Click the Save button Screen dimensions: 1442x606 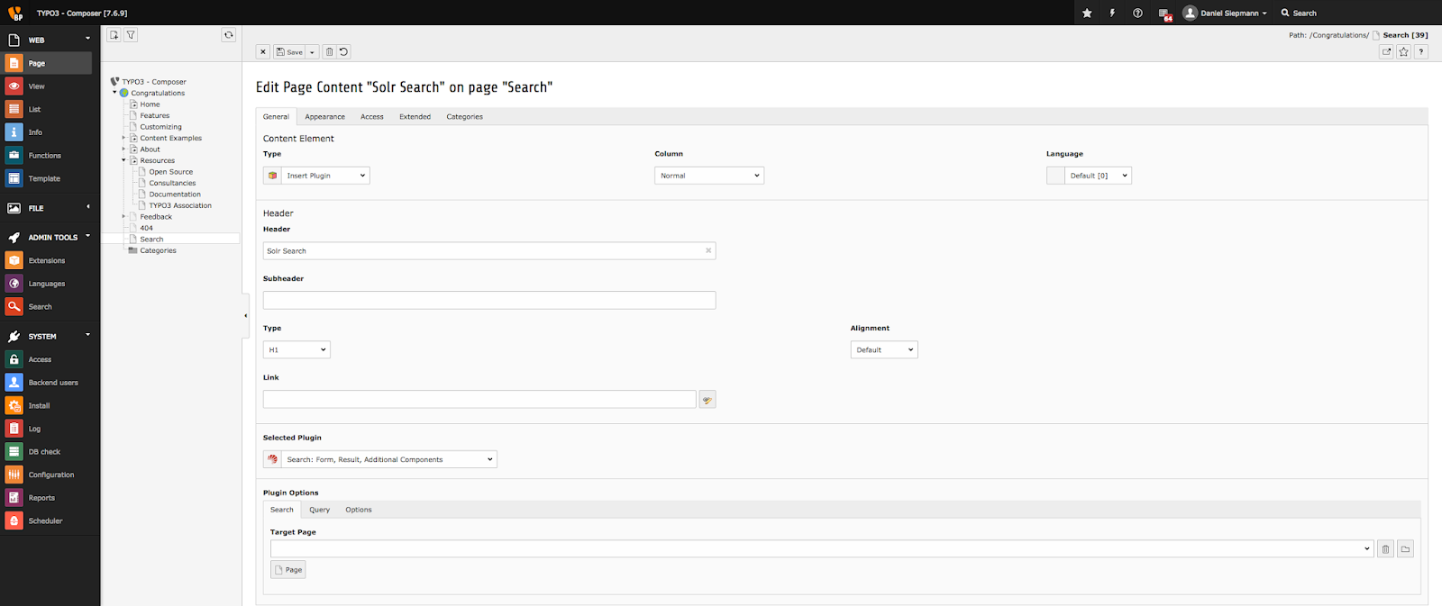(289, 52)
